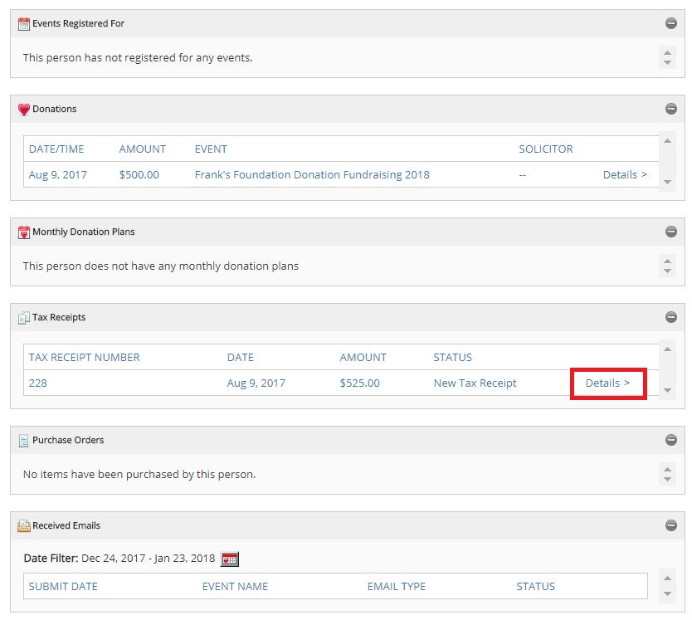Click the Received Emails envelope icon
Viewport: 692px width, 620px height.
24,526
